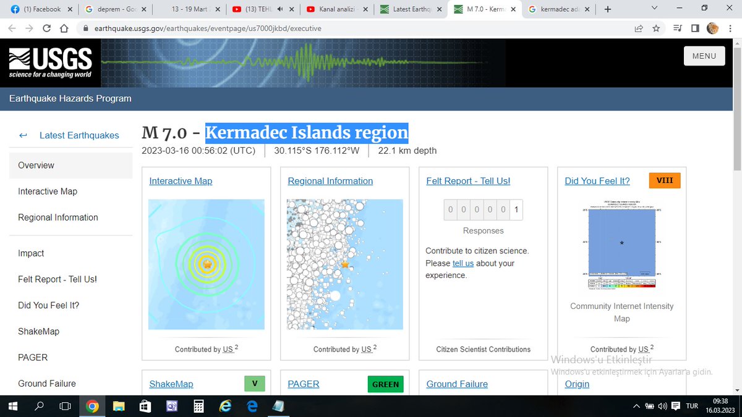Go to the browser home page icon

coord(64,28)
